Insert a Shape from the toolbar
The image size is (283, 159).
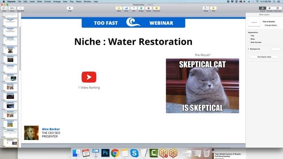click(141, 8)
